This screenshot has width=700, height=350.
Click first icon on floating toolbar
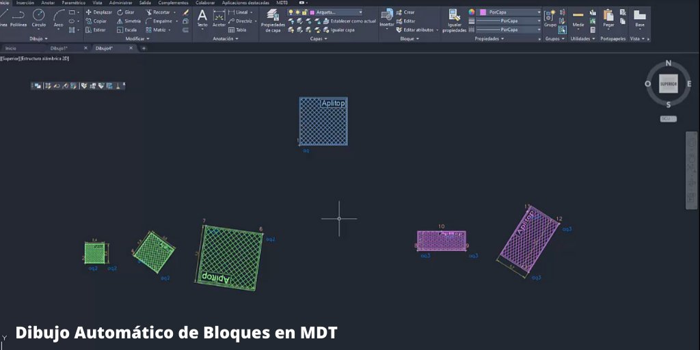tap(38, 85)
